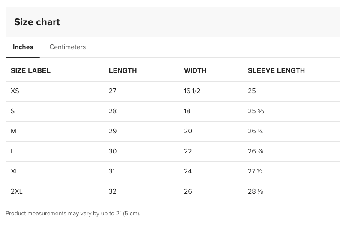340x229 pixels.
Task: Click the LENGTH column header
Action: [123, 71]
